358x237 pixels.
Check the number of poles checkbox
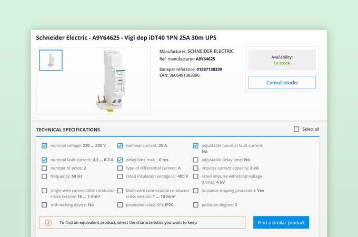[44, 169]
